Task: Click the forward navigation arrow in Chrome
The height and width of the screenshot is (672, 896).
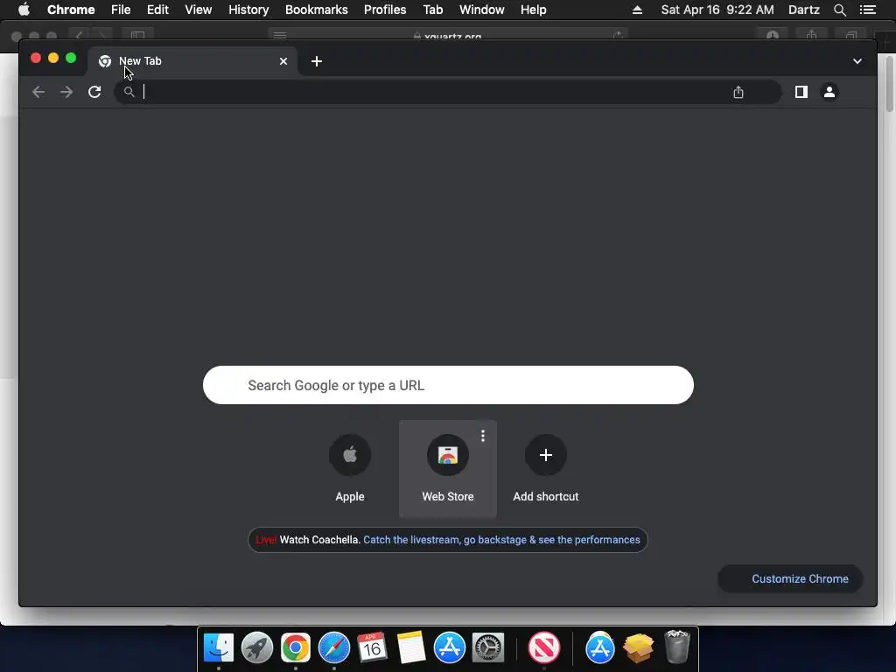Action: click(x=66, y=92)
